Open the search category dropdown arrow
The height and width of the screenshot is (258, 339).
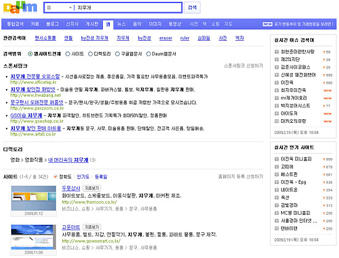pyautogui.click(x=70, y=8)
